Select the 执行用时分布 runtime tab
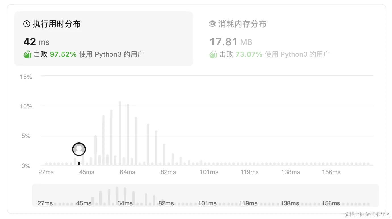 click(103, 38)
